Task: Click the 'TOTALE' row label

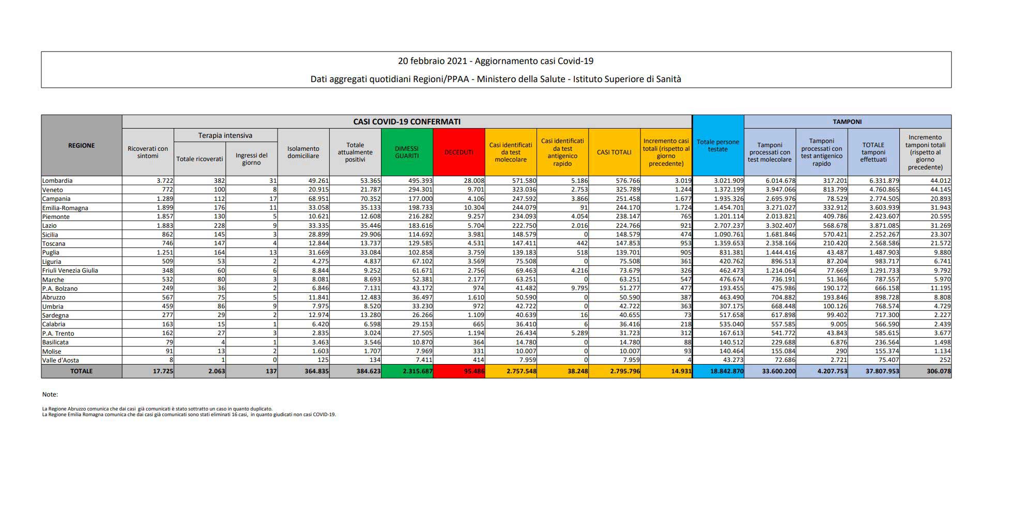Action: pyautogui.click(x=82, y=371)
